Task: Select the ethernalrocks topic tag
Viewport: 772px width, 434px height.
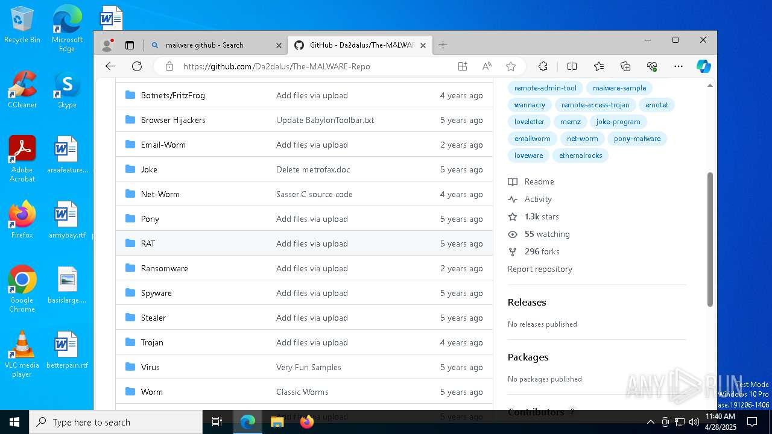Action: point(580,156)
